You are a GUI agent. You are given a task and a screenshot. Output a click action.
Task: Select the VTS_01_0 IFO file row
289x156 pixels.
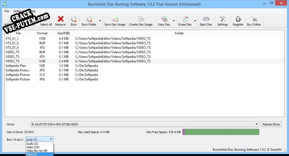point(144,47)
